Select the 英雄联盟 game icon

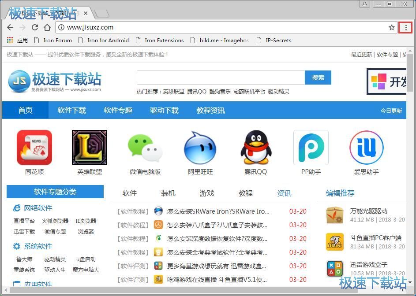(90, 148)
